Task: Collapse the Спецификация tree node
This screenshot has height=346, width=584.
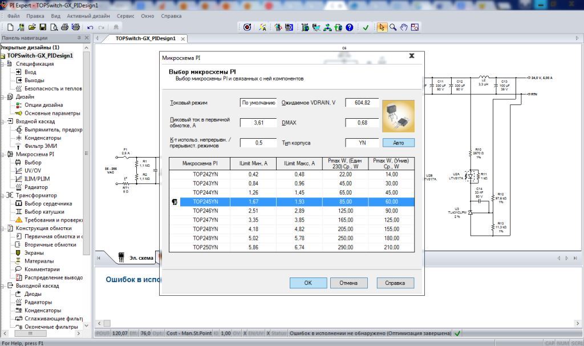Action: [3, 64]
